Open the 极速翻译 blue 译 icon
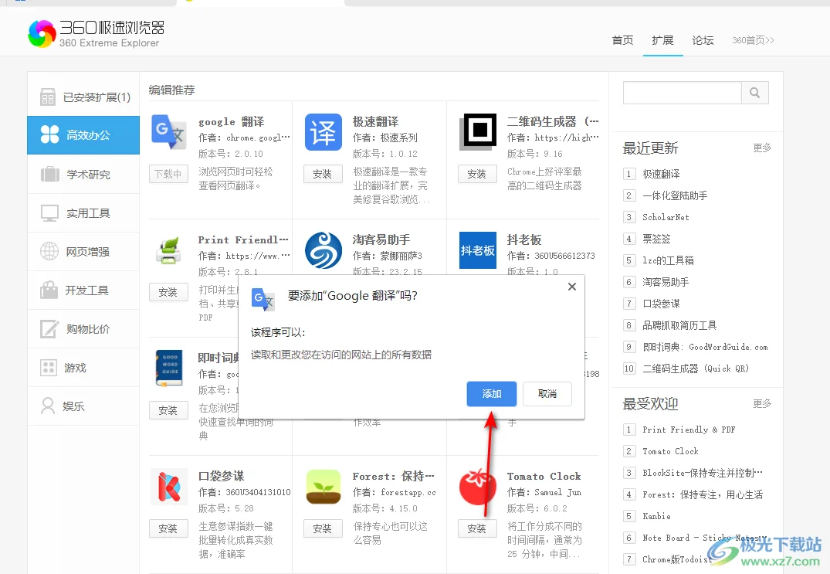The image size is (830, 574). (x=323, y=132)
